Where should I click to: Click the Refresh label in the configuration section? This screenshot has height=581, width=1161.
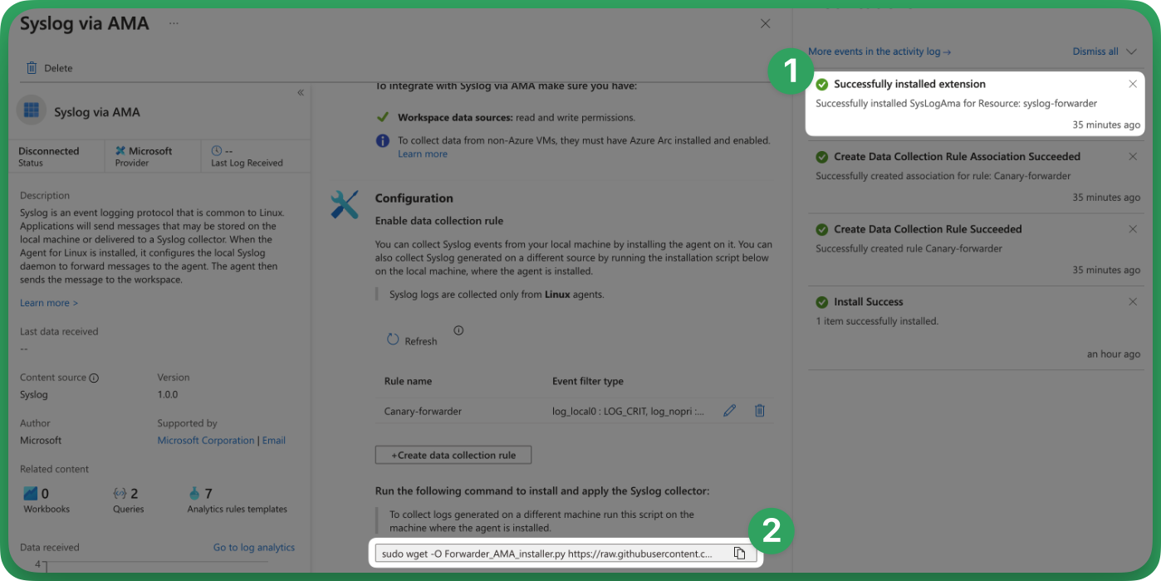click(421, 341)
